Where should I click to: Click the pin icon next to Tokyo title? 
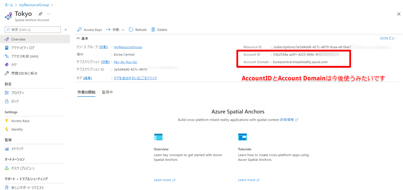coord(40,14)
